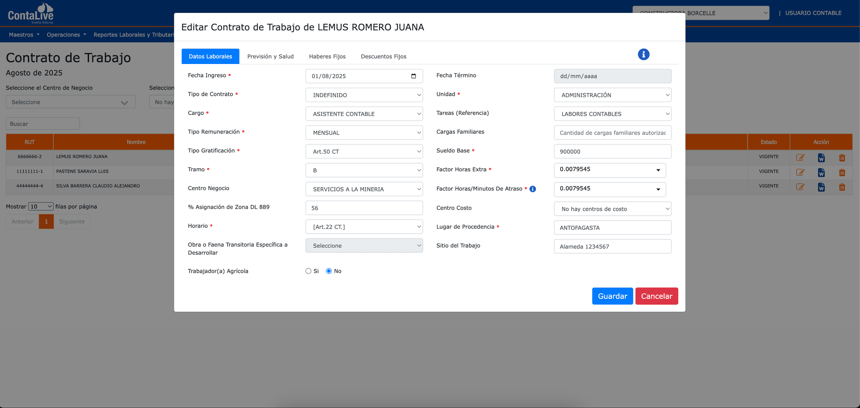Select No for Trabajador(a) Agrícola

(329, 271)
